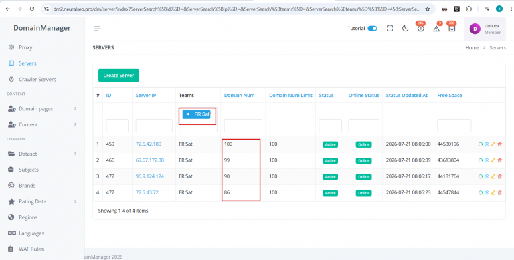
Task: Collapse sidebar with hamburger menu icon
Action: coord(97,29)
